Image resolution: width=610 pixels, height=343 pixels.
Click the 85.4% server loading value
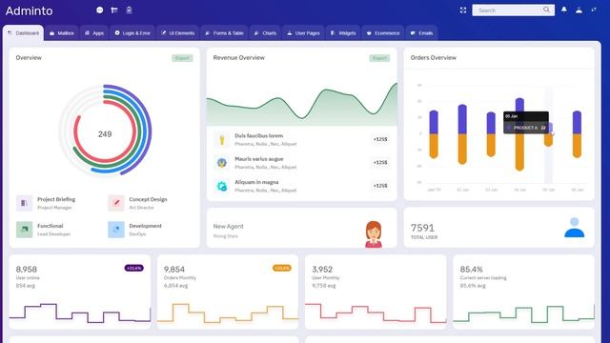pyautogui.click(x=472, y=269)
